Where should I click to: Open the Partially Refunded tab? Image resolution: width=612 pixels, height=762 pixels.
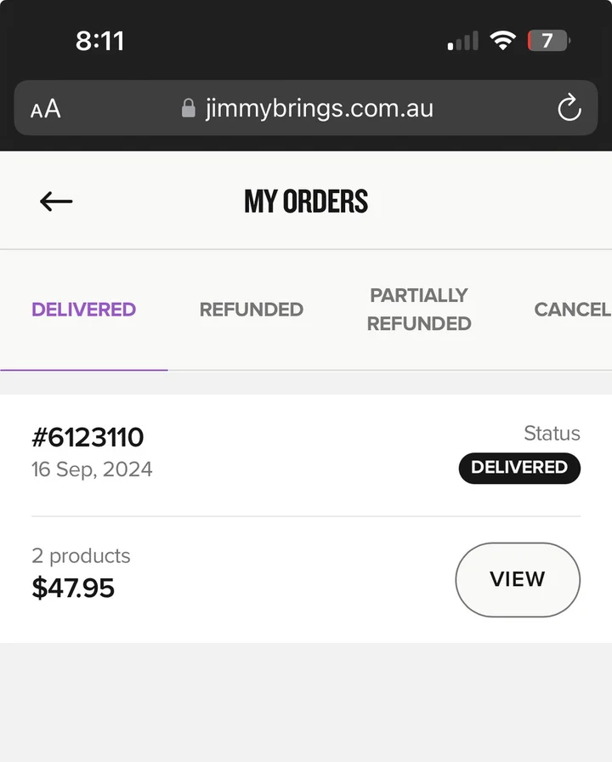419,310
